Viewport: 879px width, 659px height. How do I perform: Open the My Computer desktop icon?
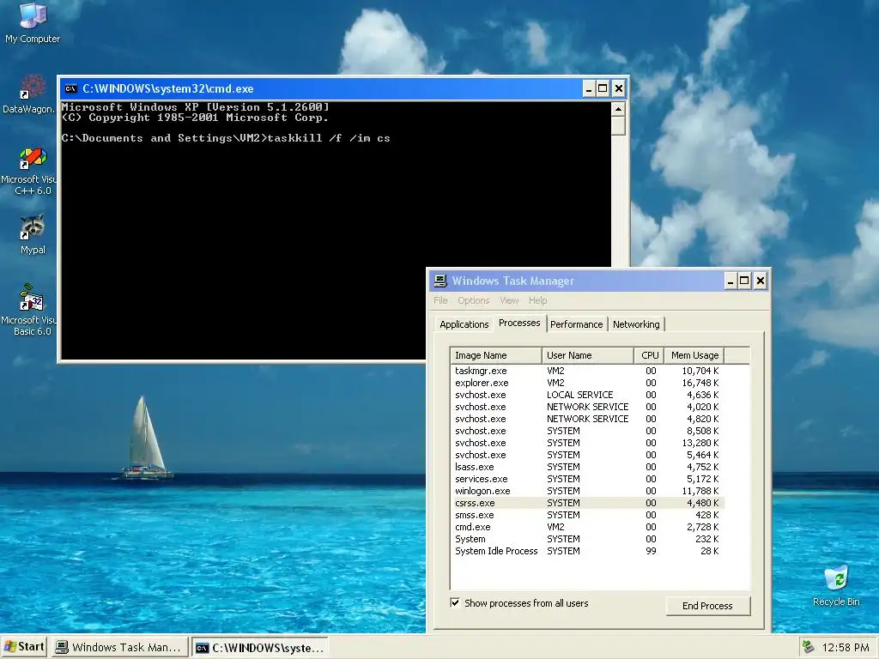(32, 23)
